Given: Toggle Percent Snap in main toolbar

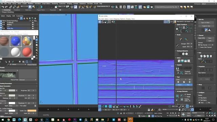Looking at the screenshot, I should (x=87, y=7).
